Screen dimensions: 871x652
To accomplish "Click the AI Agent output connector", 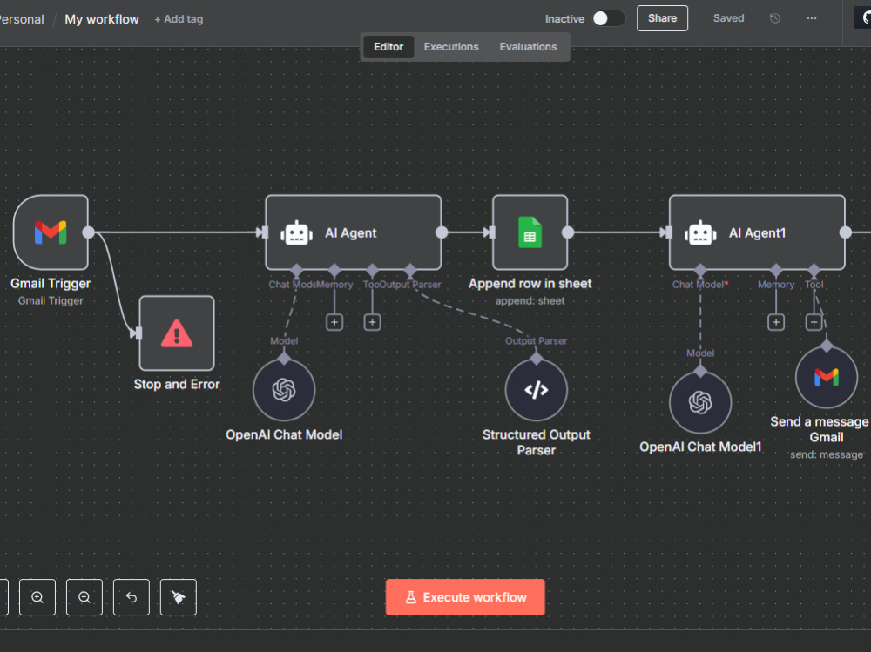I will pos(442,232).
